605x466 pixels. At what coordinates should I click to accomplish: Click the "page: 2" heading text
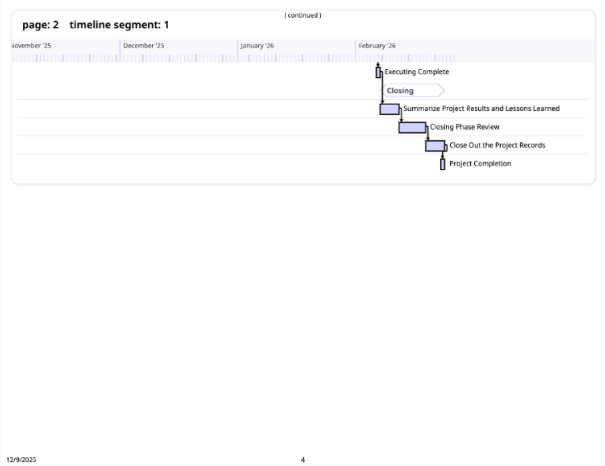(40, 25)
